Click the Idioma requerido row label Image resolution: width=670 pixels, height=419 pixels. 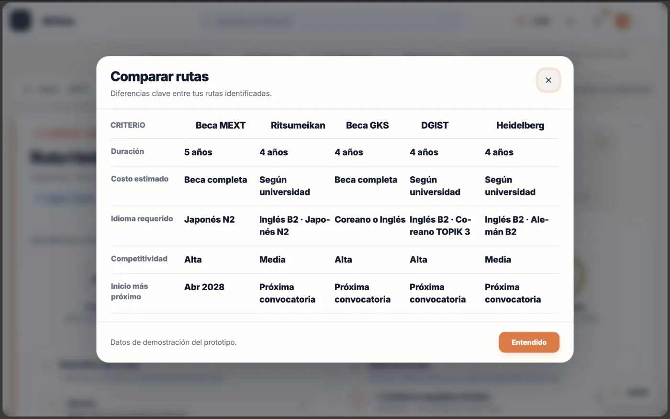[142, 219]
